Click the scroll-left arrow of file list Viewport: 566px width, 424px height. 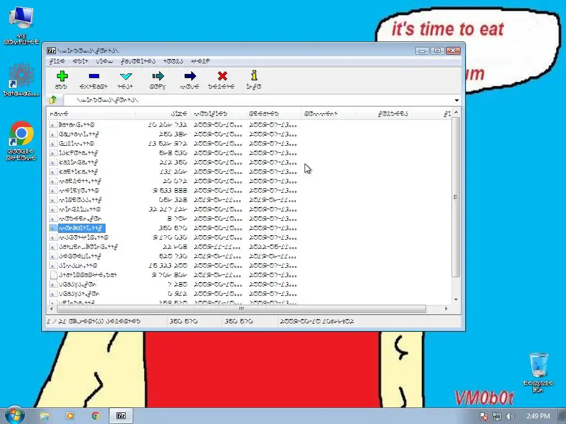click(51, 309)
